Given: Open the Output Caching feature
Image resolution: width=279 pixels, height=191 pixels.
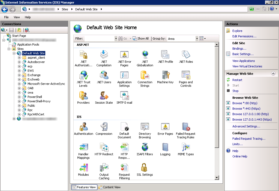Looking at the screenshot, I should pyautogui.click(x=104, y=171).
